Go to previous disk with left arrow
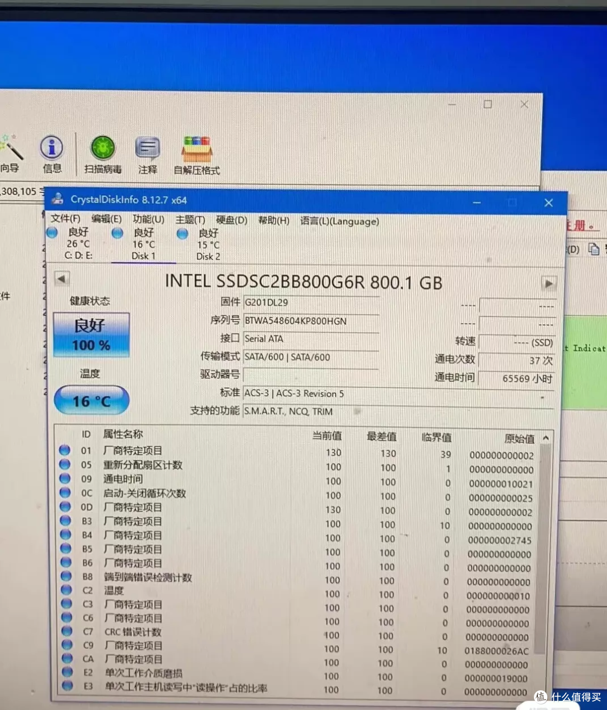The image size is (607, 710). pyautogui.click(x=62, y=278)
